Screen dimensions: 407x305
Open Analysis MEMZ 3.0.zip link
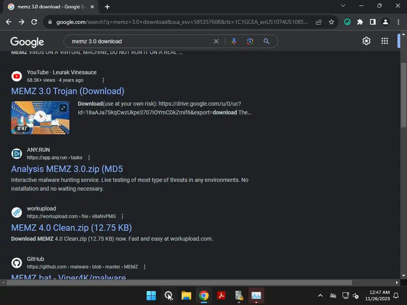(x=67, y=169)
